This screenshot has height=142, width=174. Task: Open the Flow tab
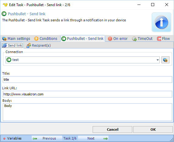click(163, 39)
